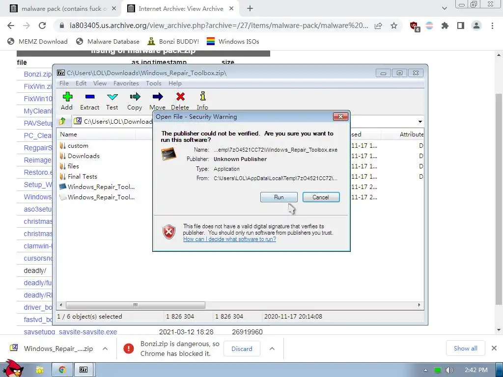Open the Chrome taskbar icon

click(x=62, y=370)
